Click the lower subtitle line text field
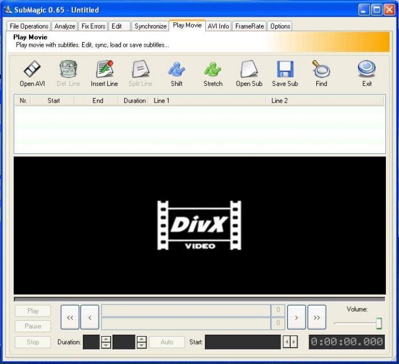The width and height of the screenshot is (399, 364). tap(186, 324)
